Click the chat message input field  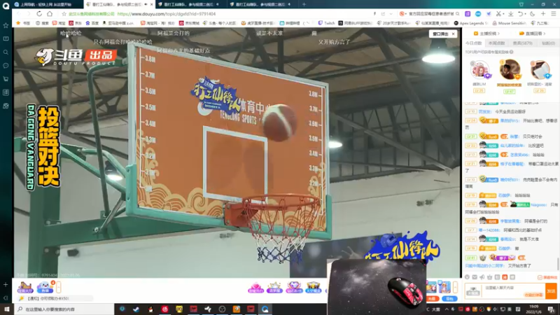[x=514, y=290]
